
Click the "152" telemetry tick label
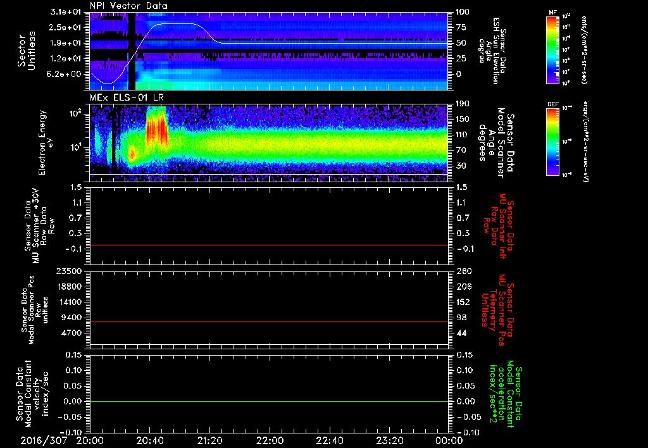click(463, 302)
